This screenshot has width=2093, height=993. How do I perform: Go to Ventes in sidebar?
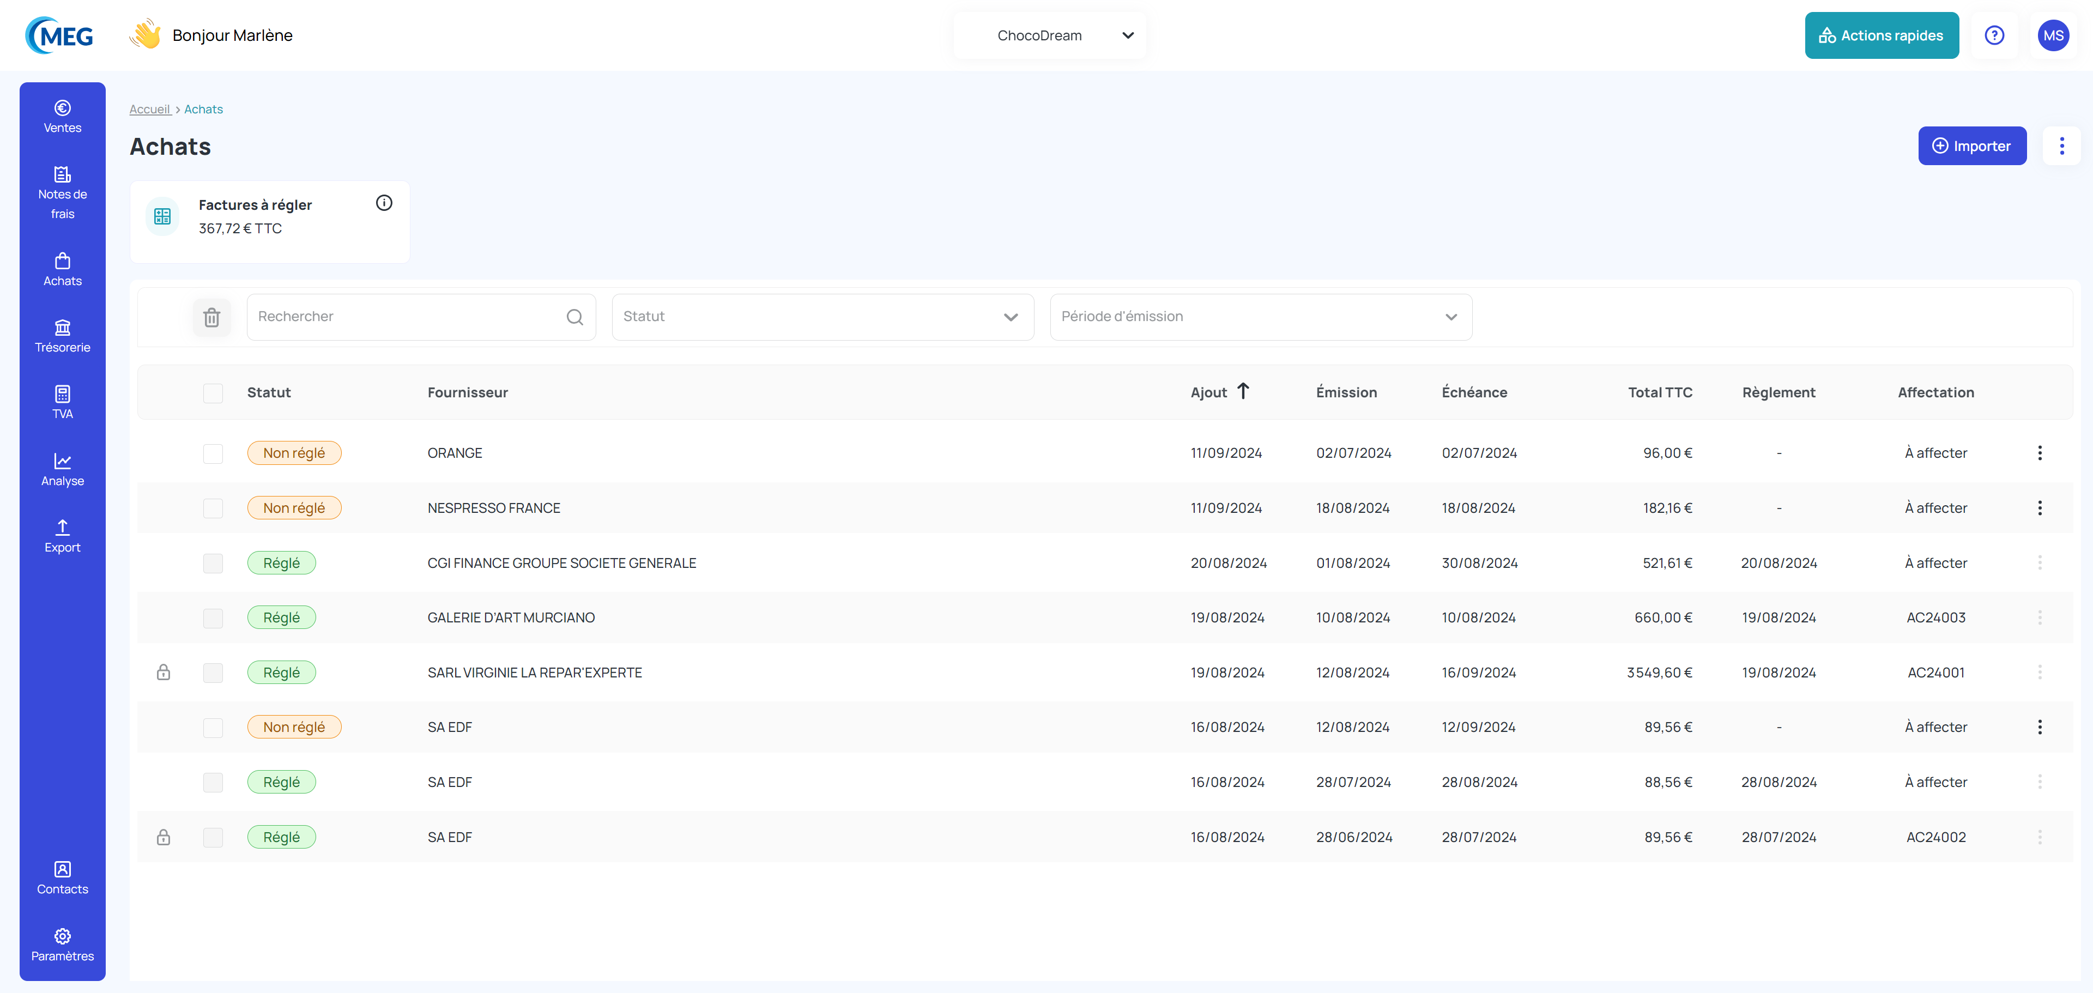[x=63, y=117]
